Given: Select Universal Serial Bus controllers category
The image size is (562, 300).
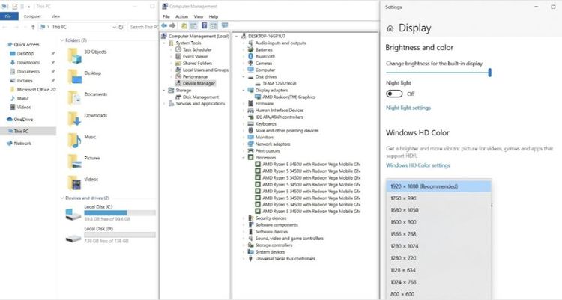Looking at the screenshot, I should point(285,259).
